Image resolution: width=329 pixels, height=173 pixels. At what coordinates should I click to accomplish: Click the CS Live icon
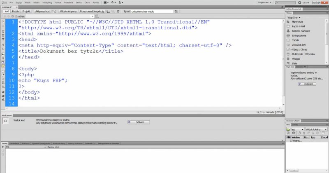[300, 2]
